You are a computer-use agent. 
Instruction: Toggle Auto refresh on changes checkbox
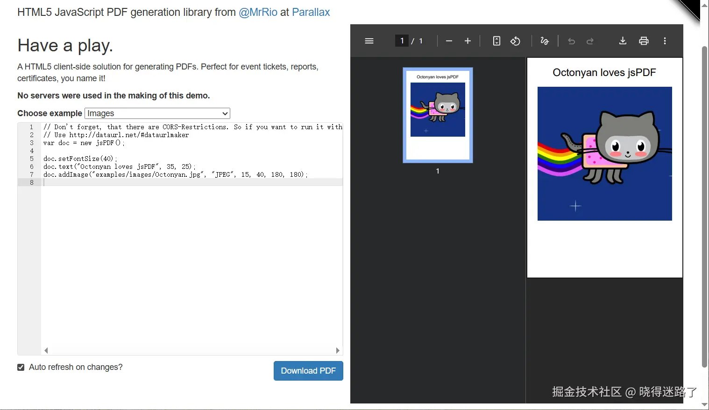(x=21, y=368)
